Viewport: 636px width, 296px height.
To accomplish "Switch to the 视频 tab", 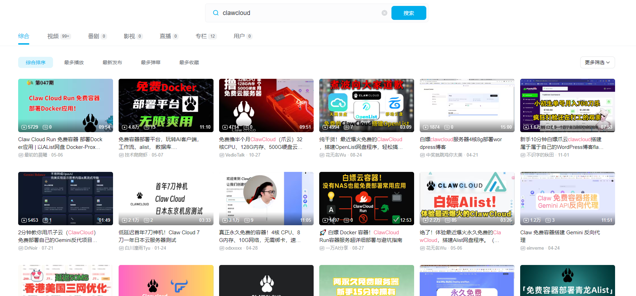I will (x=53, y=36).
